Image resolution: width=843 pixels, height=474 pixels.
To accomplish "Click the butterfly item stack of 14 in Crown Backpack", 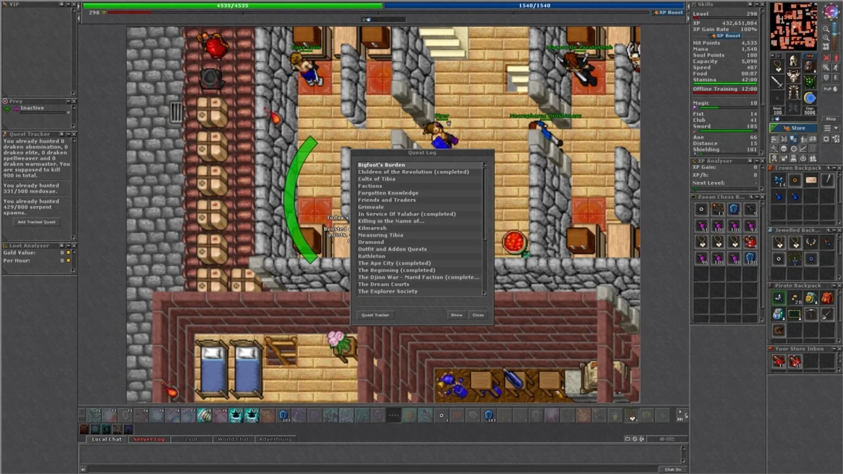I will tap(778, 180).
